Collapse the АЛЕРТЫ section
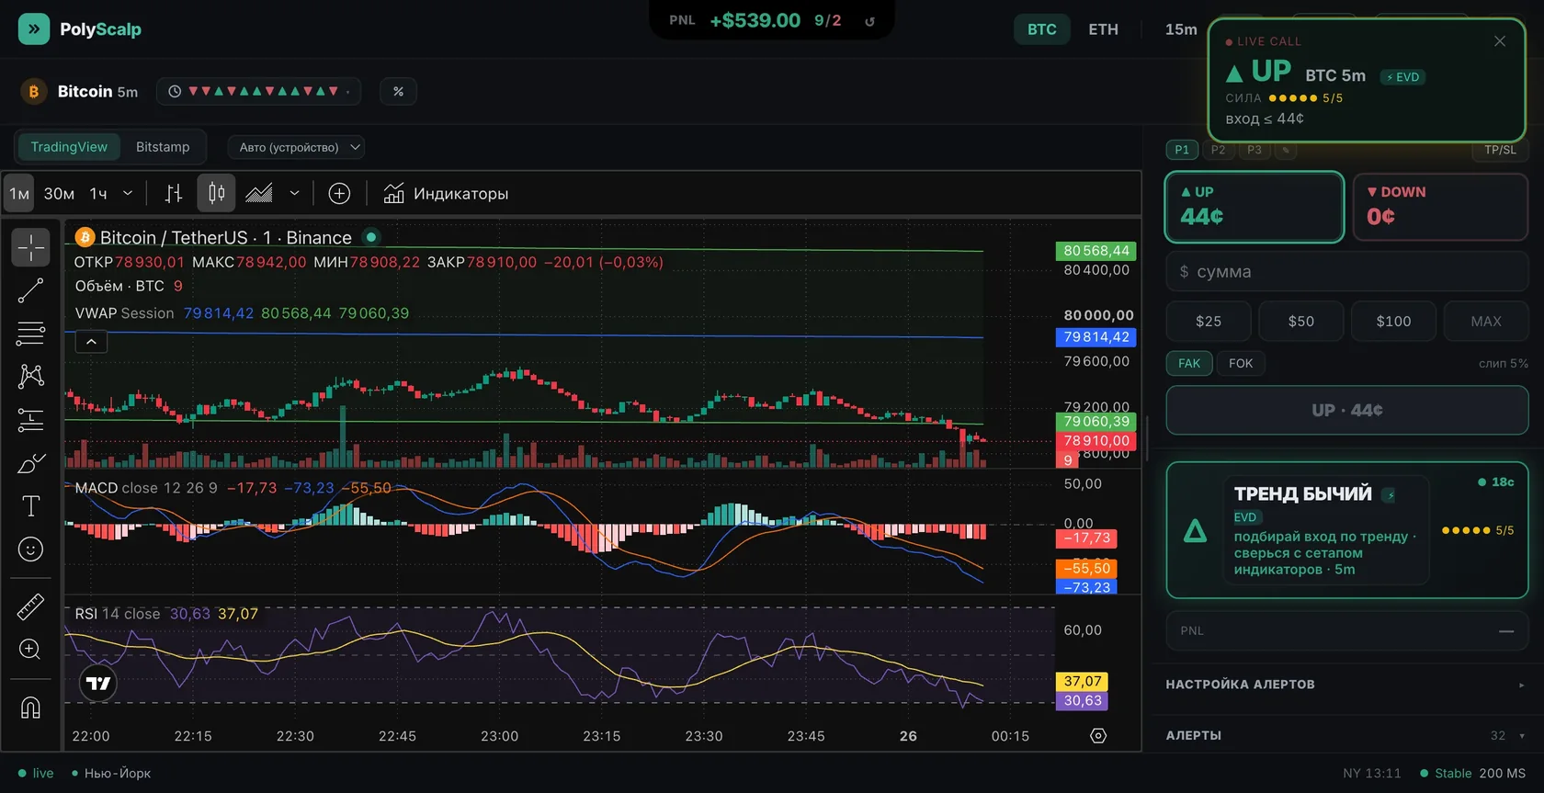 tap(1346, 736)
